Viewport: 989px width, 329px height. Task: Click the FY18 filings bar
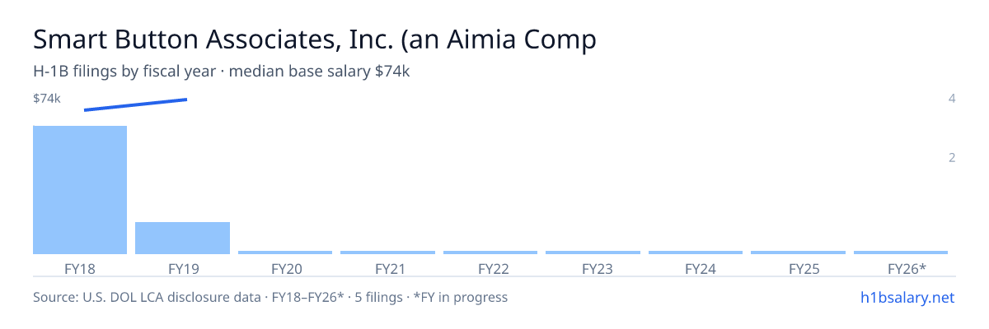[80, 190]
